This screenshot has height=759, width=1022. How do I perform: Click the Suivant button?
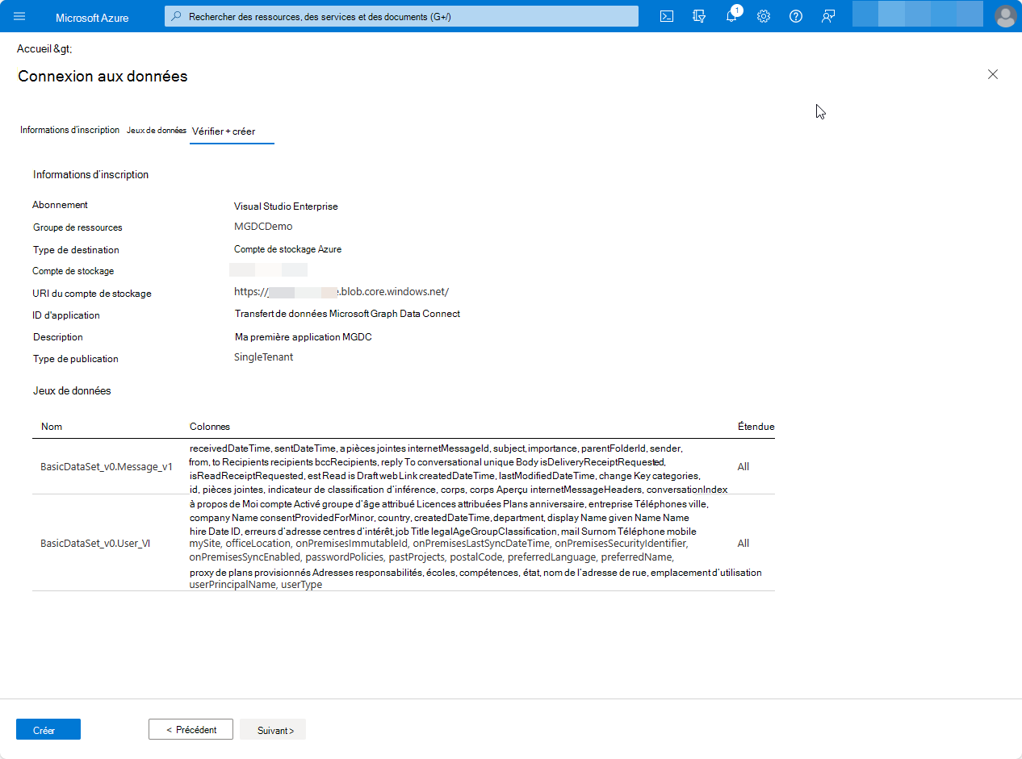click(x=273, y=730)
